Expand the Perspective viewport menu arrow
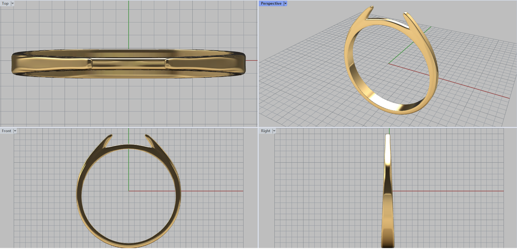 (x=285, y=4)
